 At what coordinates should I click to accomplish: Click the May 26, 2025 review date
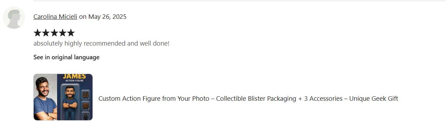coord(107,17)
